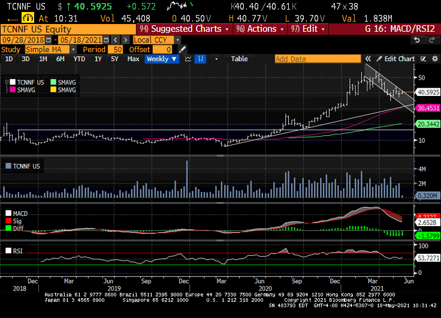The image size is (441, 318).
Task: Select the Max time range
Action: [133, 59]
